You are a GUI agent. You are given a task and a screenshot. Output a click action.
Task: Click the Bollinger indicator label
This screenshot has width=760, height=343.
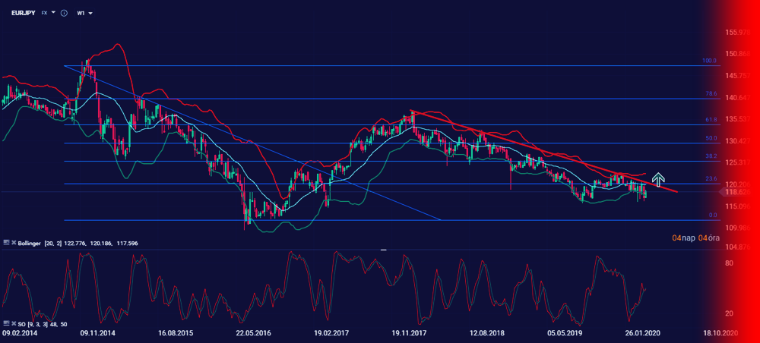(34, 241)
